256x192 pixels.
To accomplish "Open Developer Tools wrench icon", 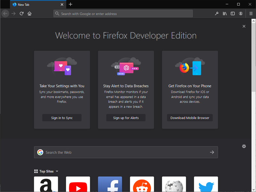I will point(217,13).
